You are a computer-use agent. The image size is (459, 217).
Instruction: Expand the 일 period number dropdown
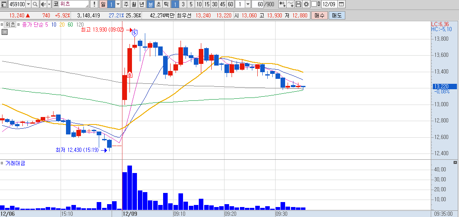pos(118,4)
